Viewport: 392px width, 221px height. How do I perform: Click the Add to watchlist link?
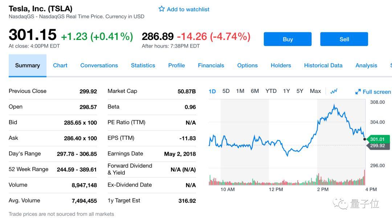point(188,9)
